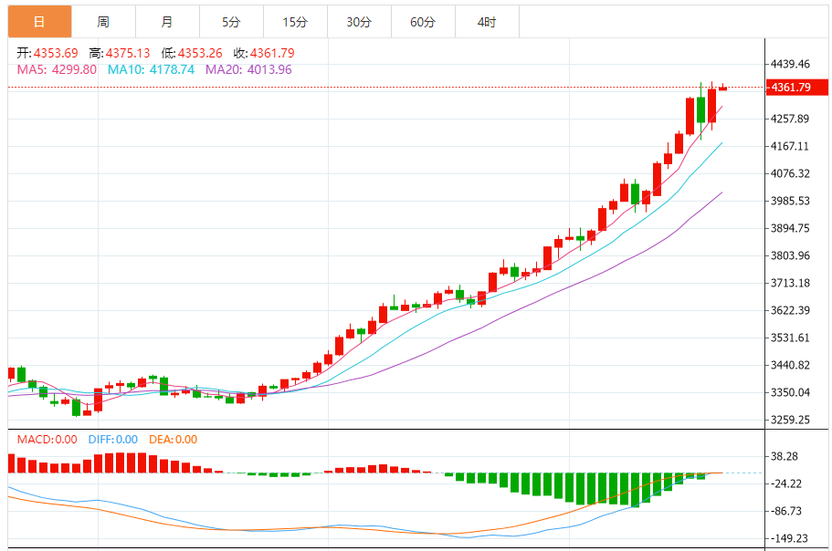Switch to the 周 weekly tab
832x551 pixels.
(x=103, y=22)
